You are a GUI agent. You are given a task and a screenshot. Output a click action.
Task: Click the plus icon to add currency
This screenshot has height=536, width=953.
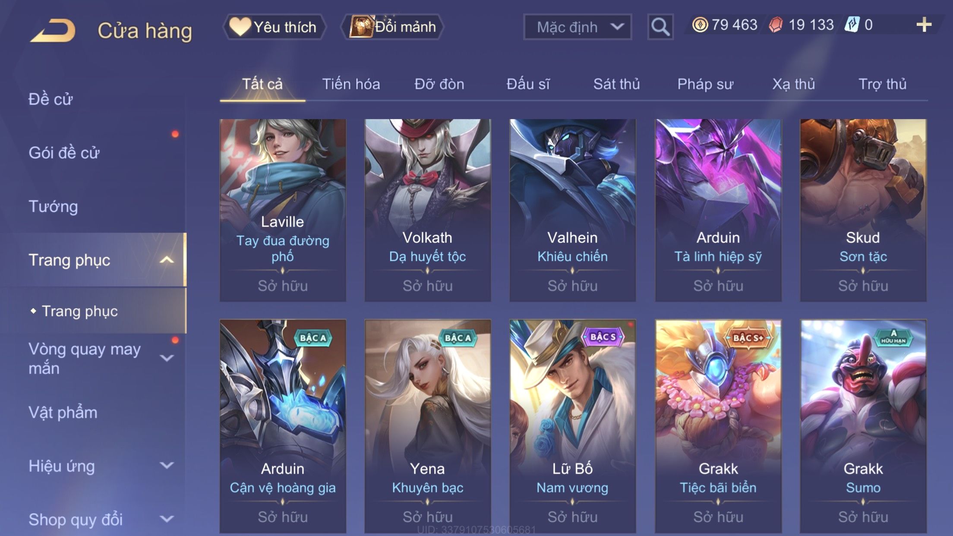tap(924, 25)
